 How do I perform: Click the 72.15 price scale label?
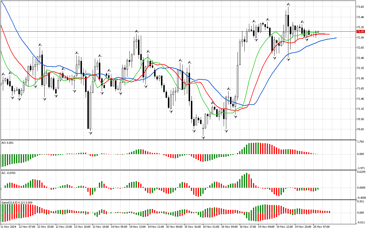click(361, 68)
